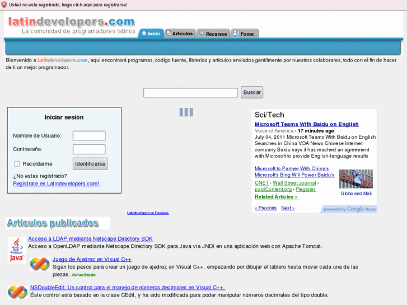The image size is (407, 305).
Task: Click the Articulos publicados heading
Action: (x=53, y=223)
